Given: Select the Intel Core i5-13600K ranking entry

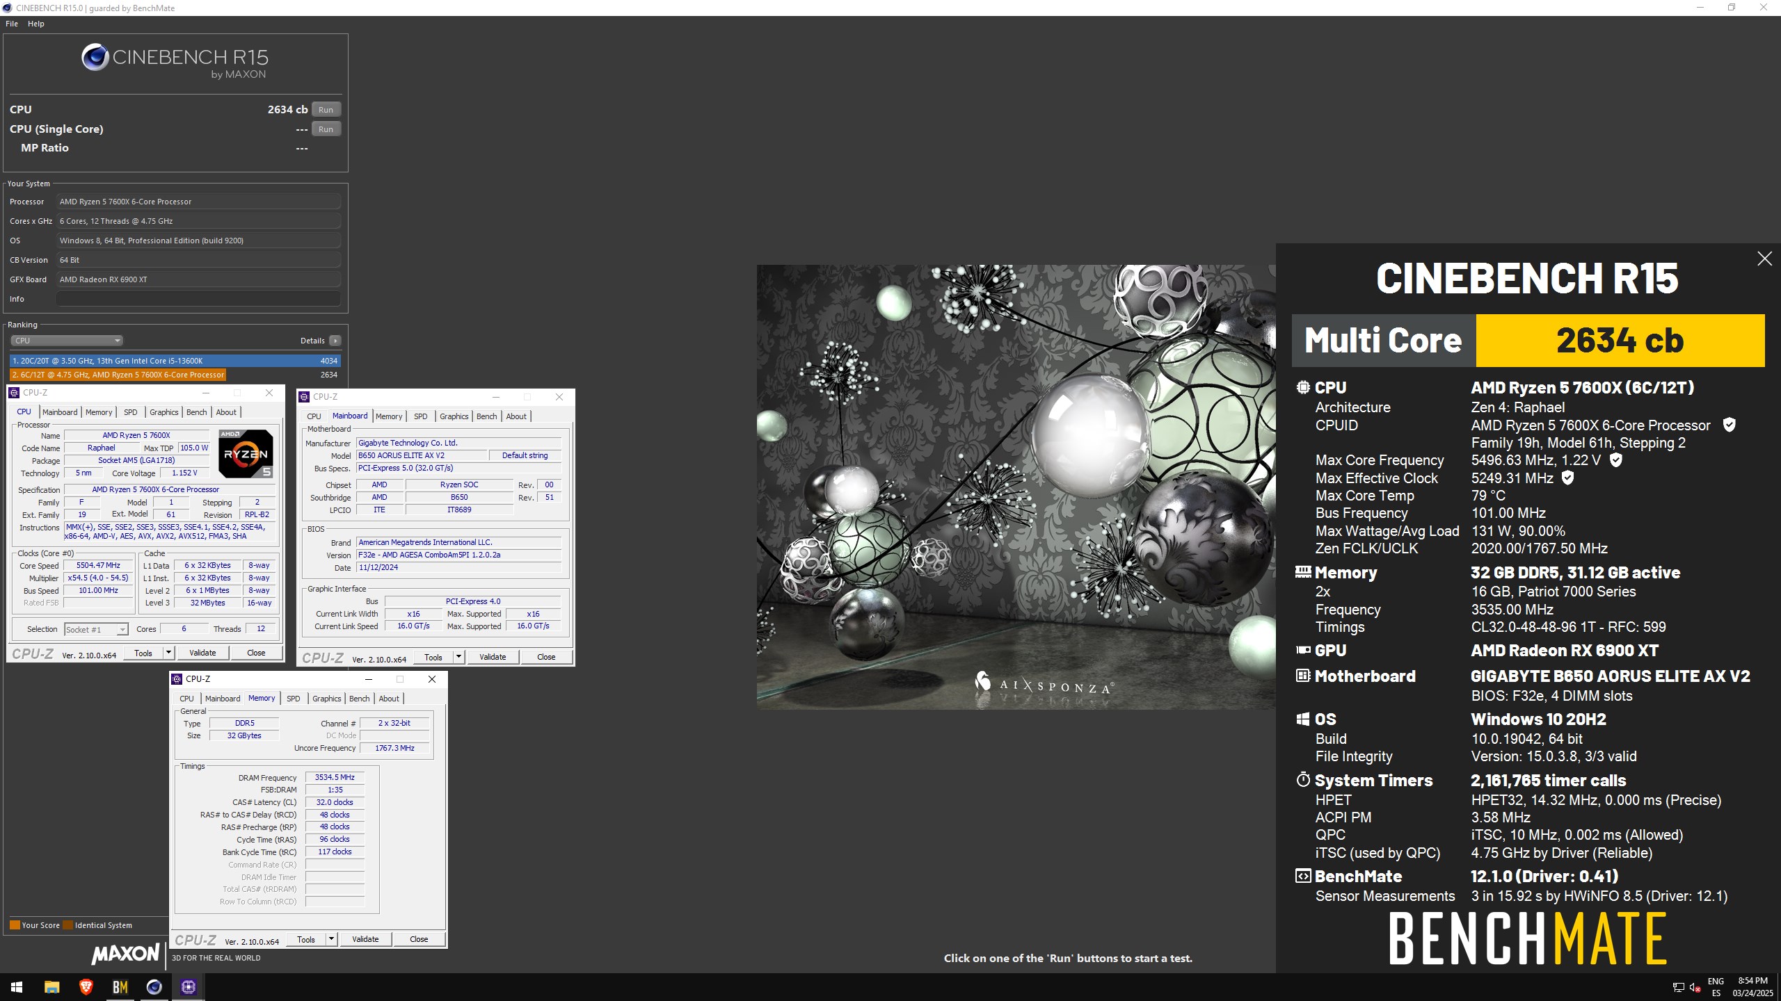Looking at the screenshot, I should click(175, 361).
